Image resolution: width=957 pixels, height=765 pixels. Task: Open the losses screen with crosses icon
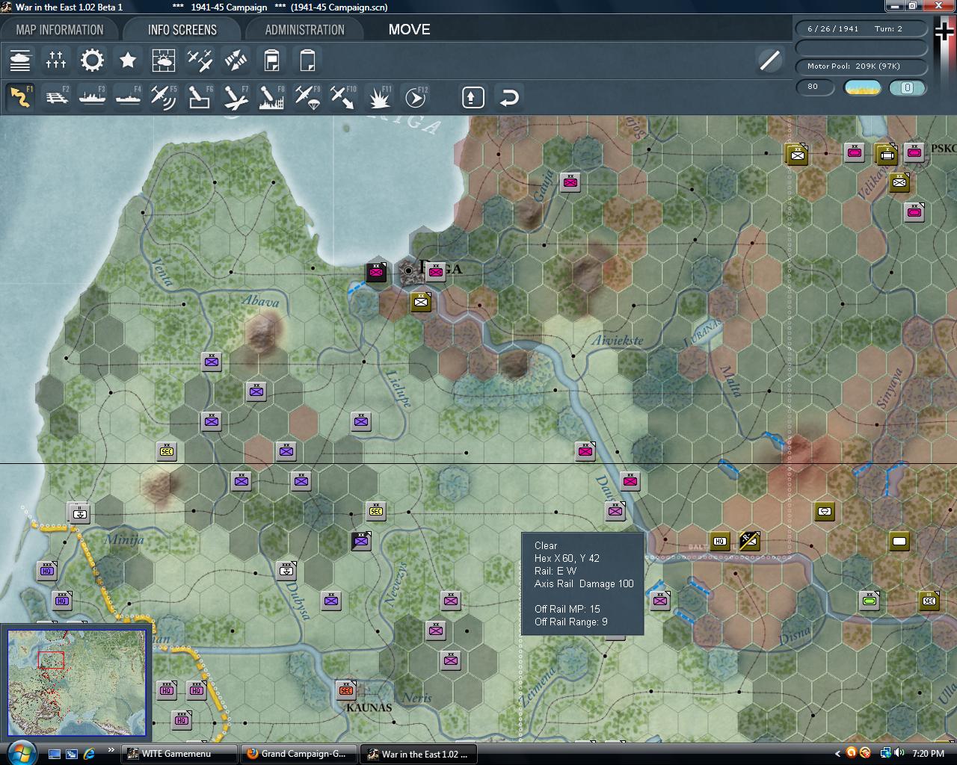(x=56, y=60)
